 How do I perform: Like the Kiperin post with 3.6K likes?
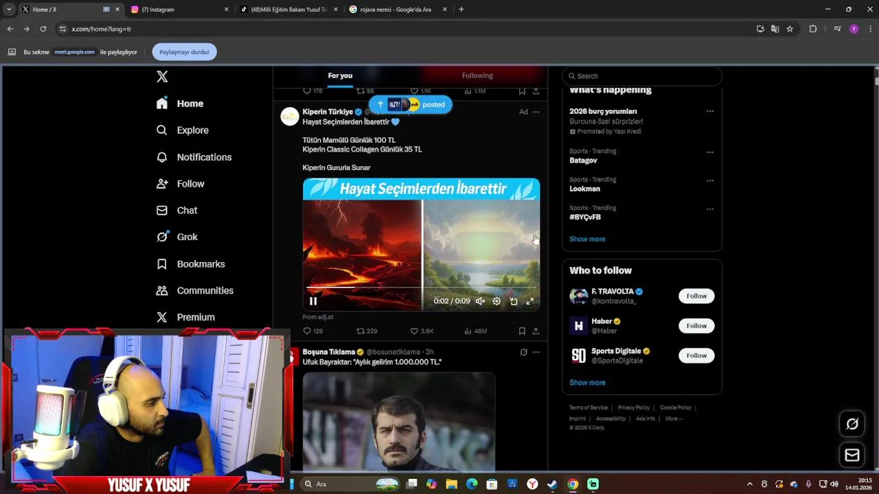point(422,331)
